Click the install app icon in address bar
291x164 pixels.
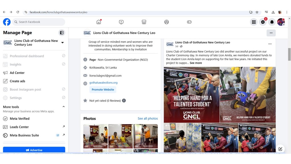pos(251,12)
